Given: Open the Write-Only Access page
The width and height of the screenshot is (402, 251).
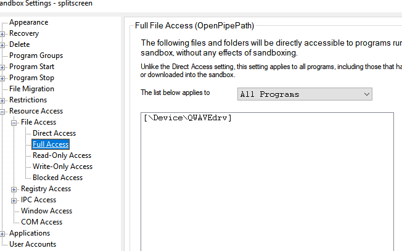Looking at the screenshot, I should tap(62, 167).
